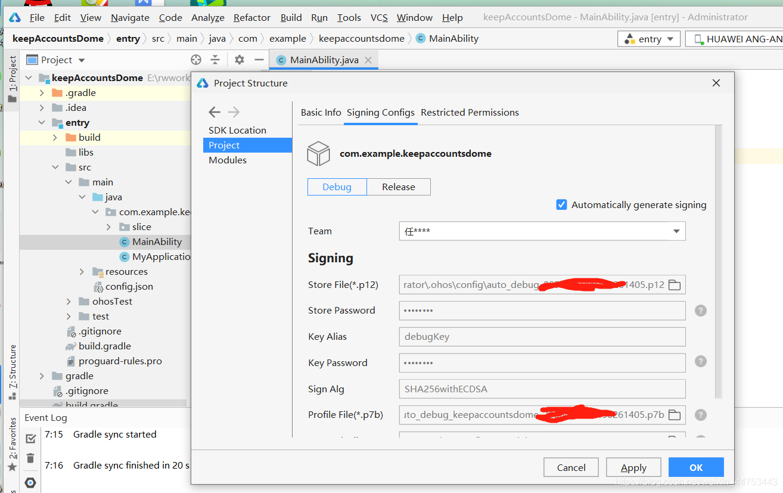Expand the .gradle folder

(42, 92)
